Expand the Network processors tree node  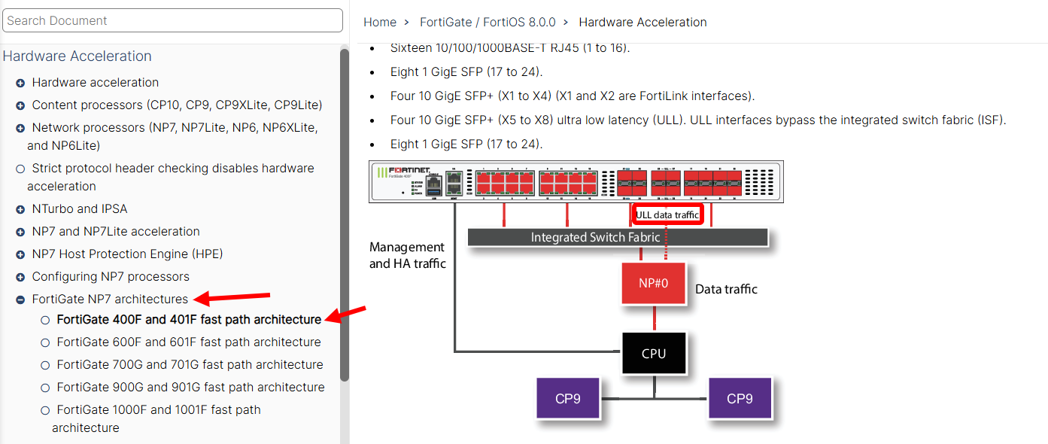coord(20,128)
